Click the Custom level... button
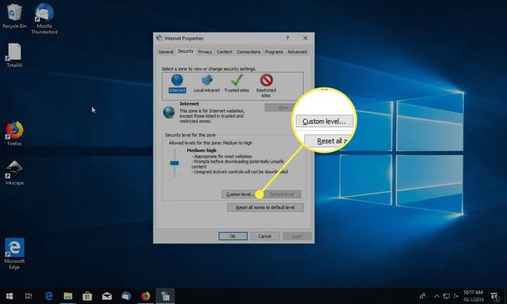The height and width of the screenshot is (304, 507). coord(240,194)
